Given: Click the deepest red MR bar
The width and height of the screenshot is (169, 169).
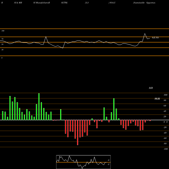Looking at the screenshot, I should click(x=78, y=132).
